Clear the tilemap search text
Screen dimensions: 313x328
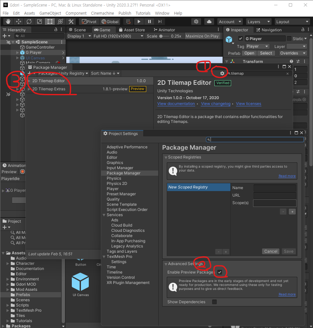pyautogui.click(x=288, y=74)
